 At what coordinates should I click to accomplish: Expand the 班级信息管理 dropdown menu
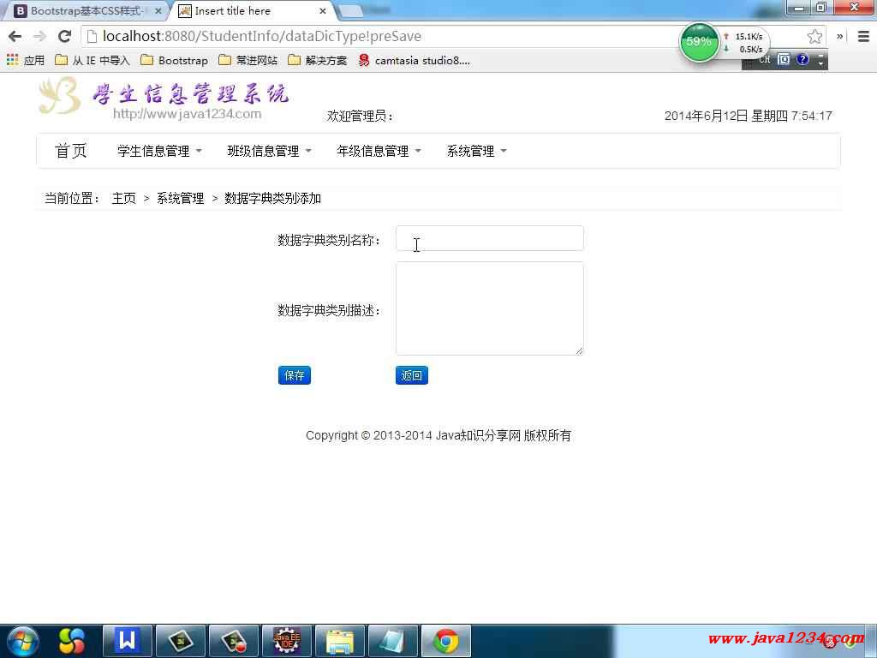tap(269, 151)
